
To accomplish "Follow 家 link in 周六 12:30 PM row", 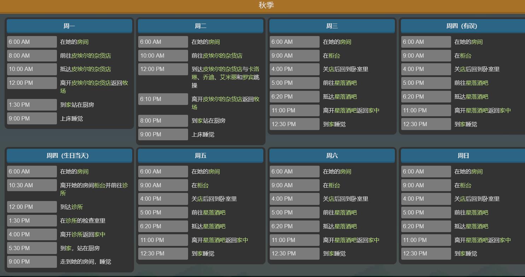I will click(x=332, y=253).
